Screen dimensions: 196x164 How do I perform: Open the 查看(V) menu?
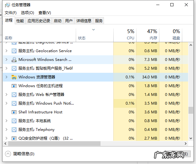[45, 13]
